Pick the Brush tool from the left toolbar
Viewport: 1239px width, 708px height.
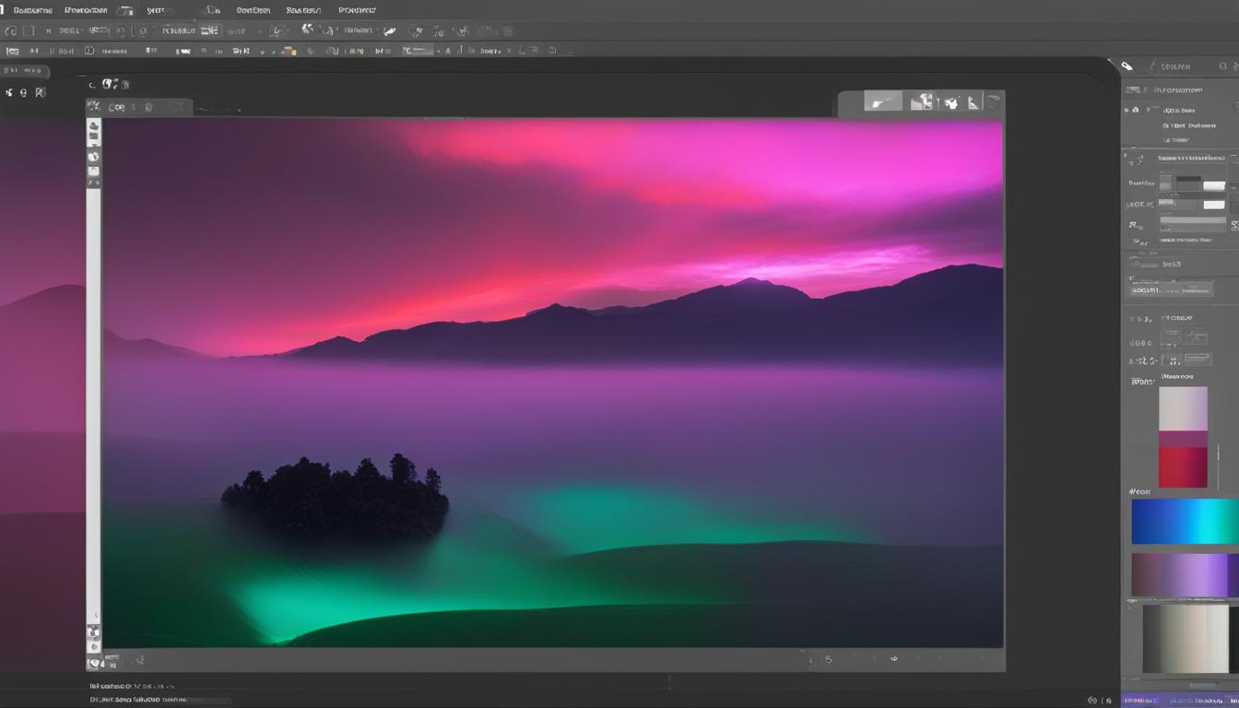(93, 157)
